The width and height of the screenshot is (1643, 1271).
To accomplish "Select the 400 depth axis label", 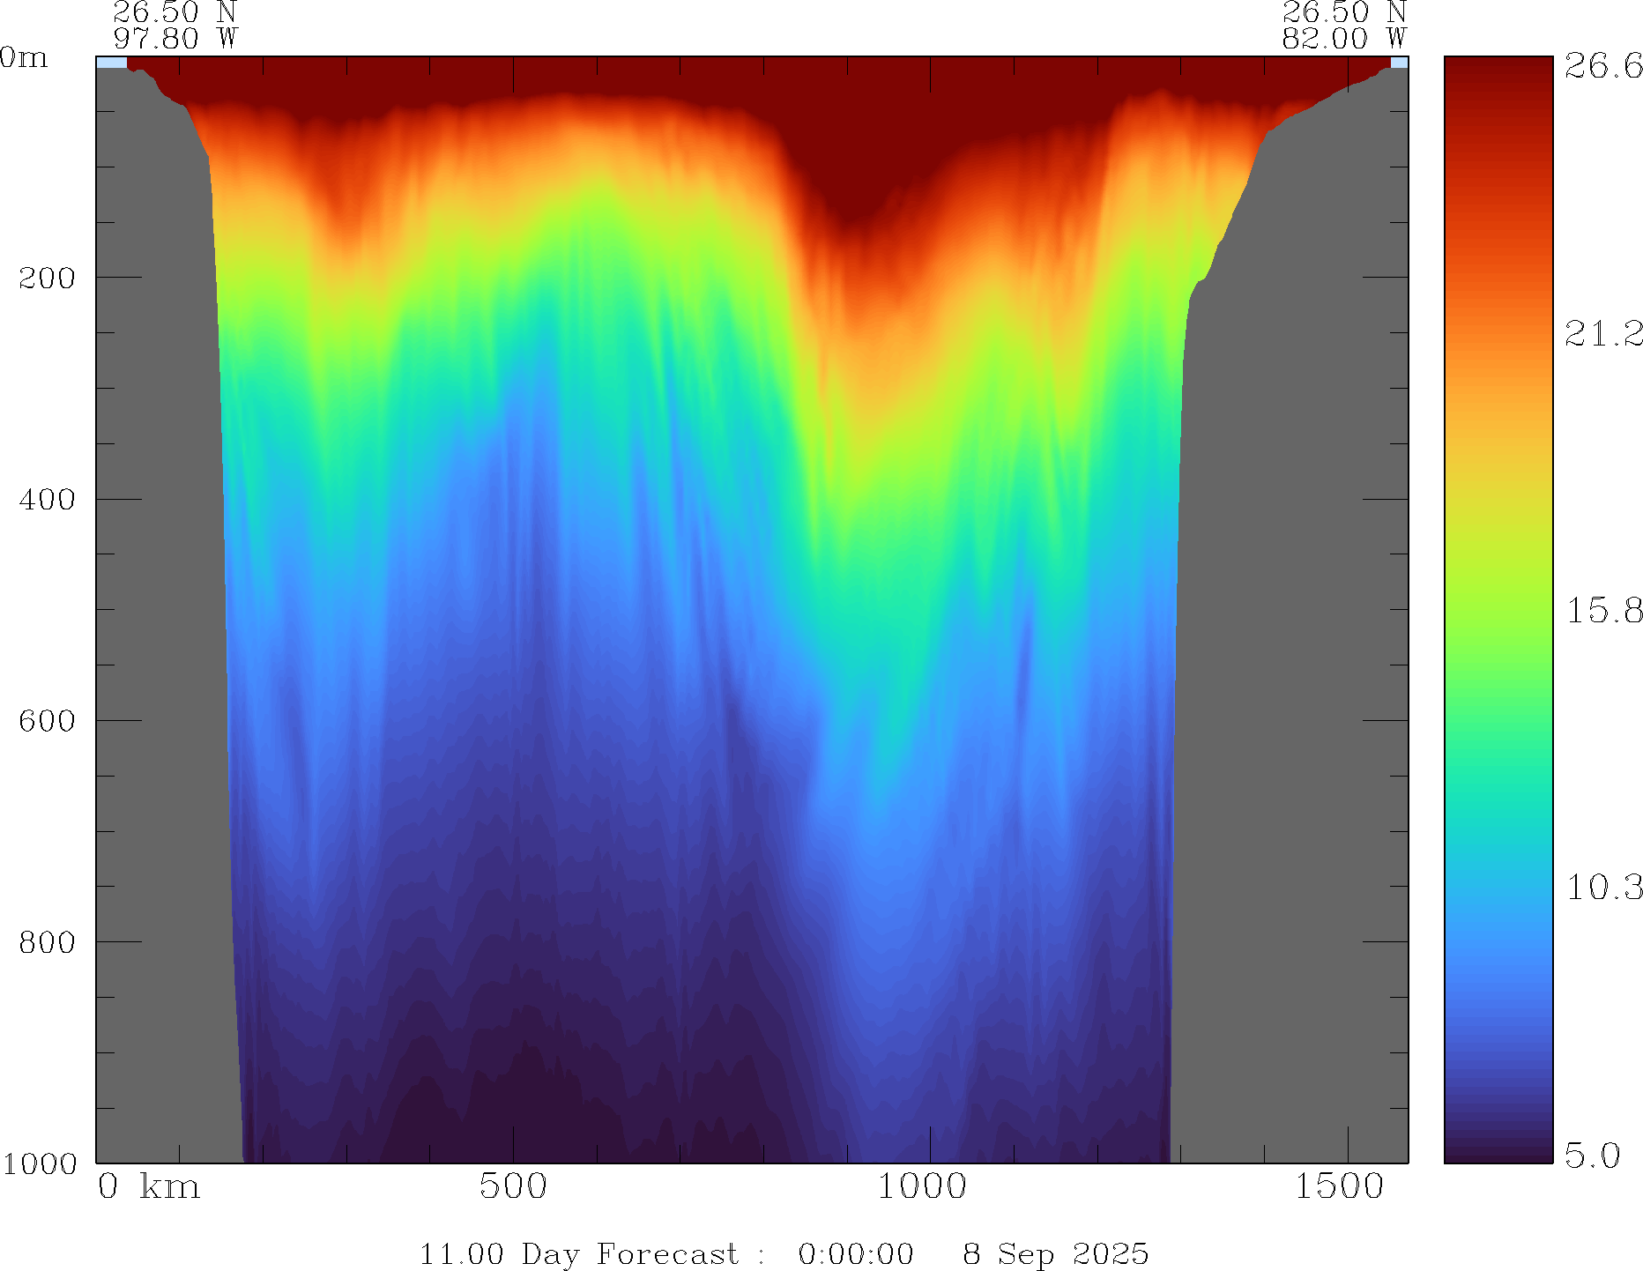I will click(x=47, y=500).
